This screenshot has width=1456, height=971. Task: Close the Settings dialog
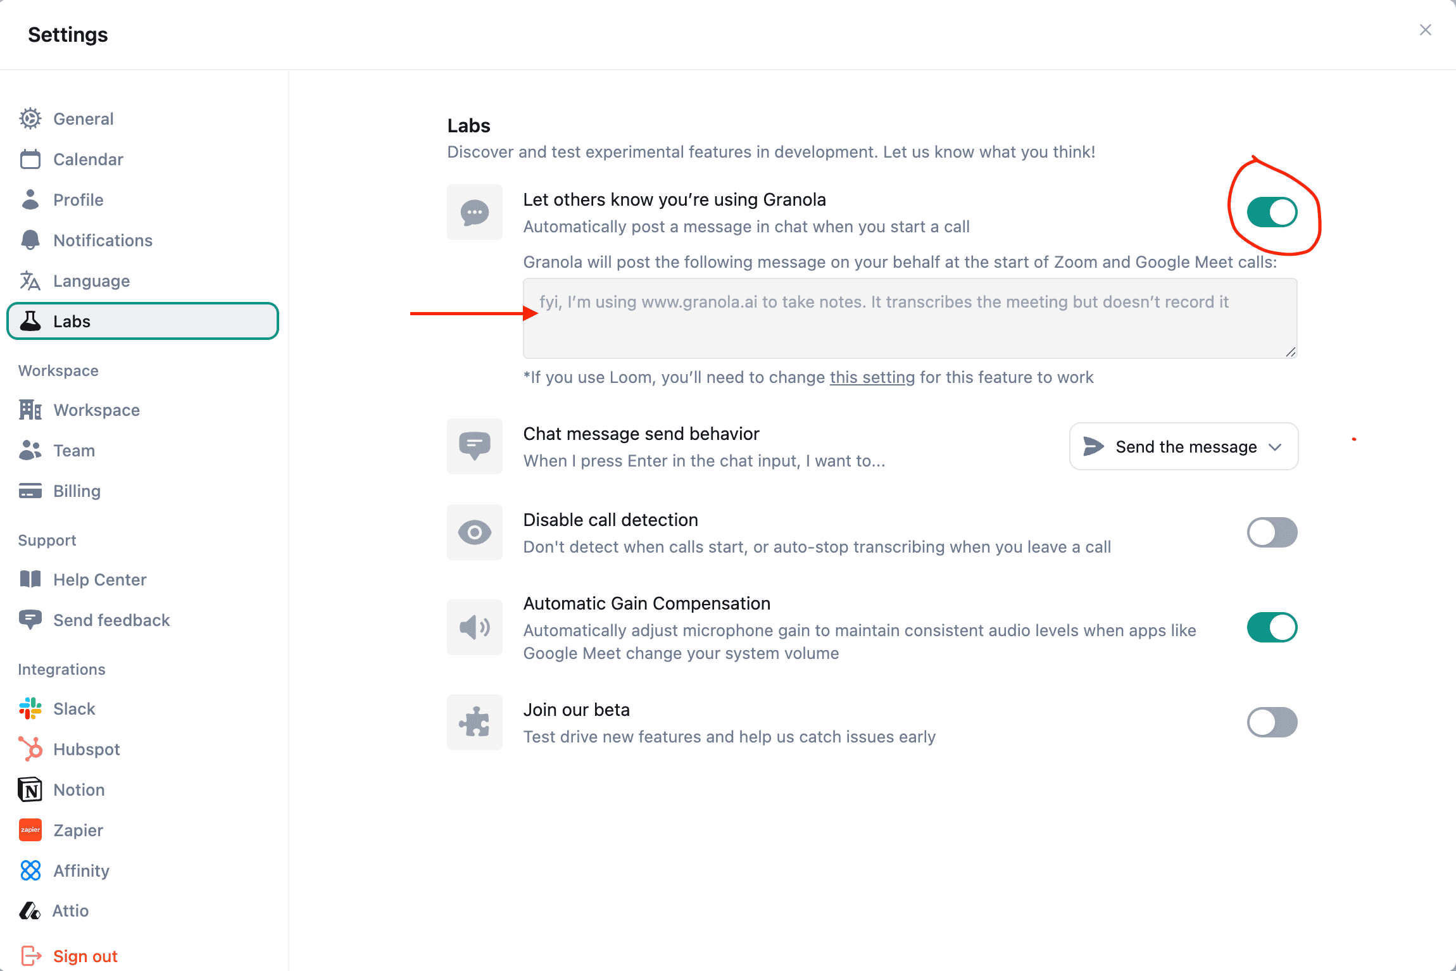[1425, 30]
